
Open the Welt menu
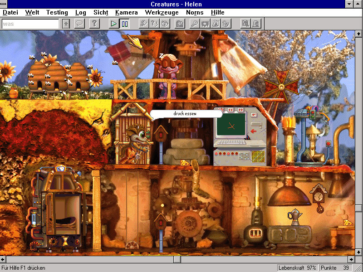32,12
